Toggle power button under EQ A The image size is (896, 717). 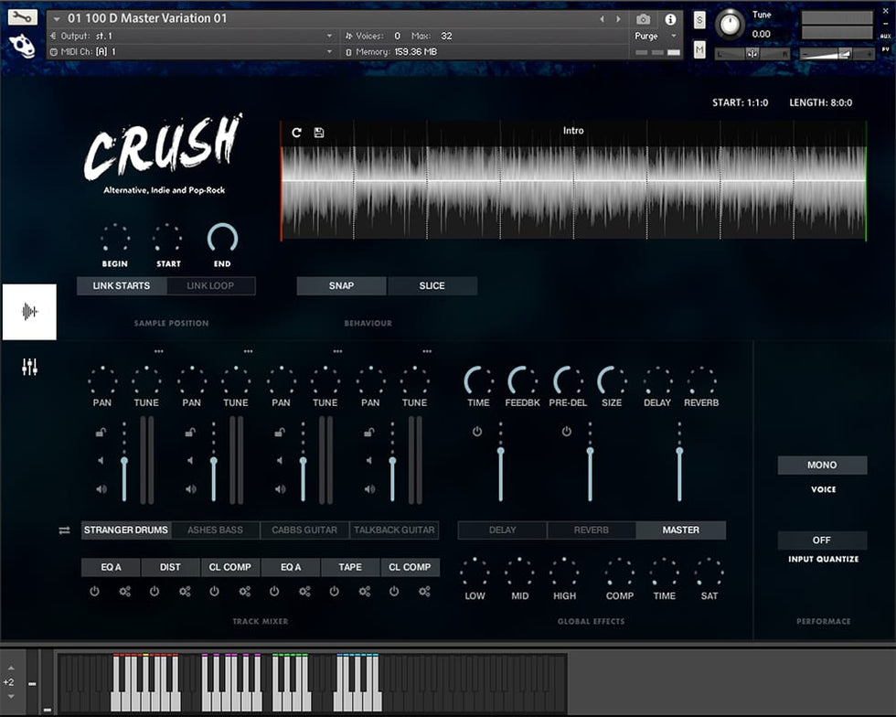coord(94,592)
